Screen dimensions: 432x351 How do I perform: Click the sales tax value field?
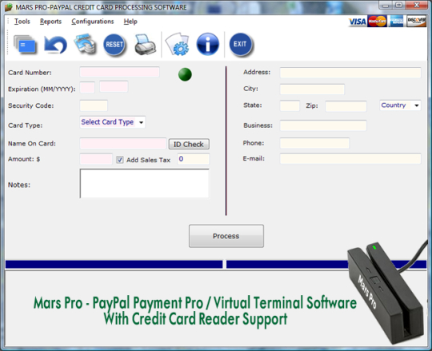pyautogui.click(x=193, y=159)
